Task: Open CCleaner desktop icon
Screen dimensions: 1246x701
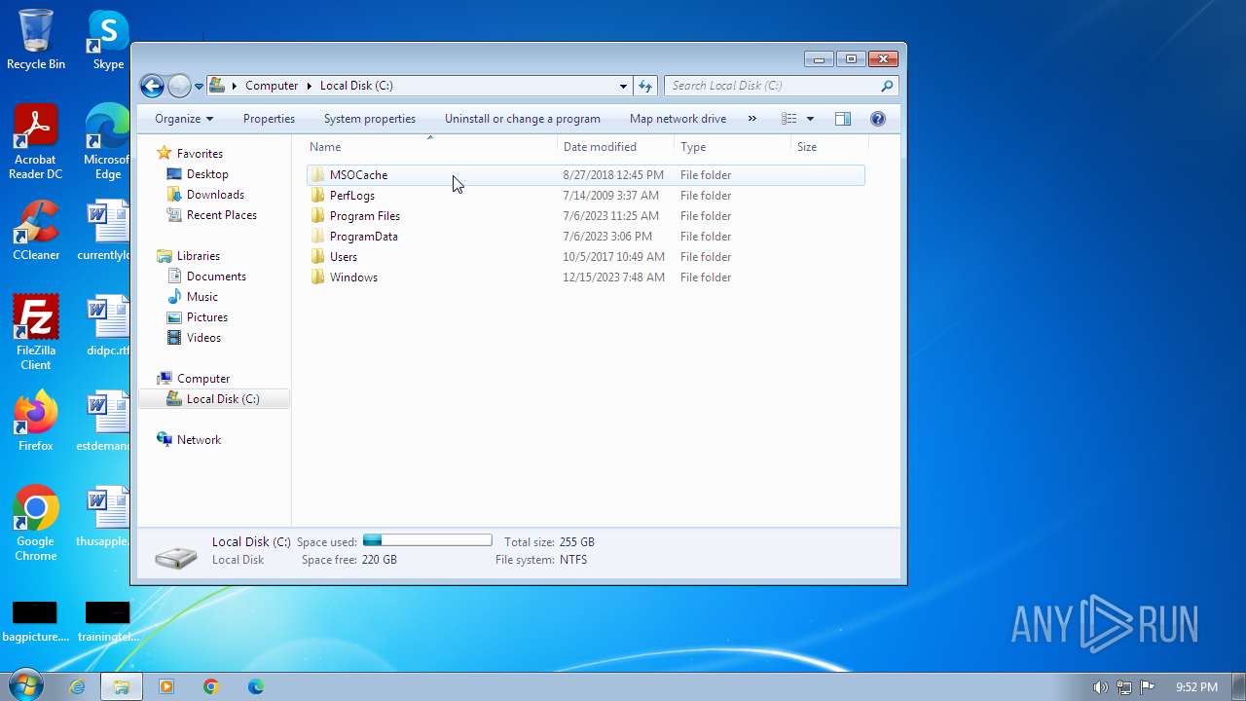Action: pyautogui.click(x=36, y=231)
